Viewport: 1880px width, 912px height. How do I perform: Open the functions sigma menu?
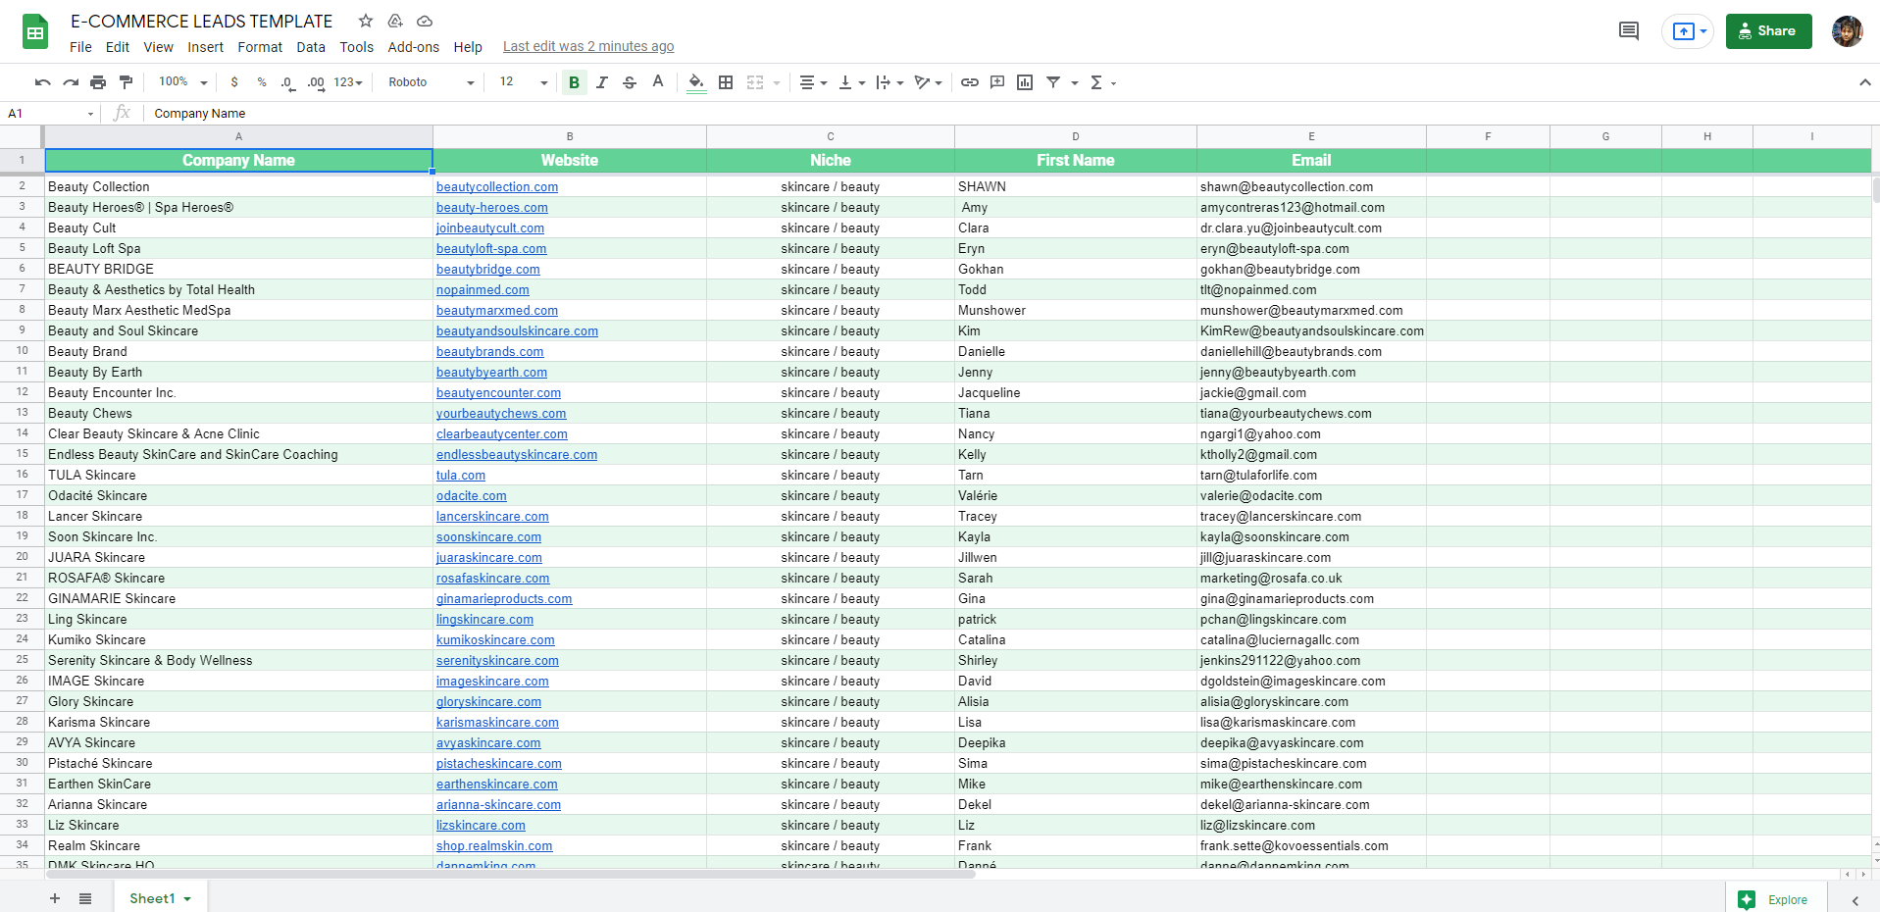[x=1102, y=82]
